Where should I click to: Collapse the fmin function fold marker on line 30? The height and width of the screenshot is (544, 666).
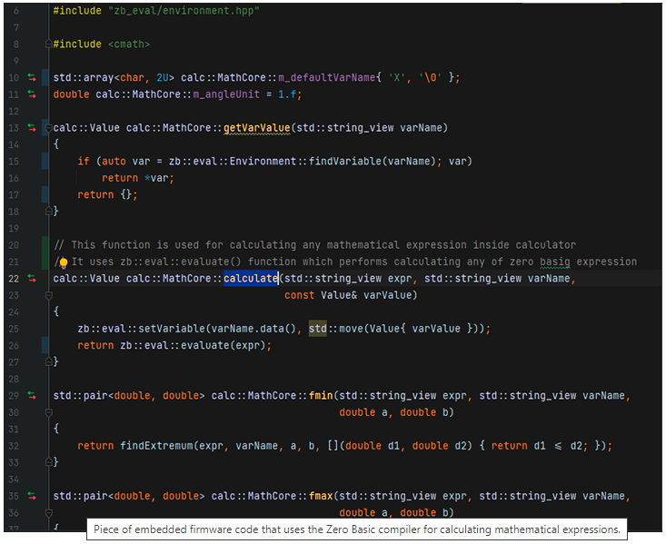(49, 412)
